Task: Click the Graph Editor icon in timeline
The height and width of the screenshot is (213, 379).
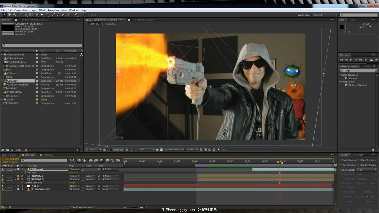Action: (x=118, y=160)
